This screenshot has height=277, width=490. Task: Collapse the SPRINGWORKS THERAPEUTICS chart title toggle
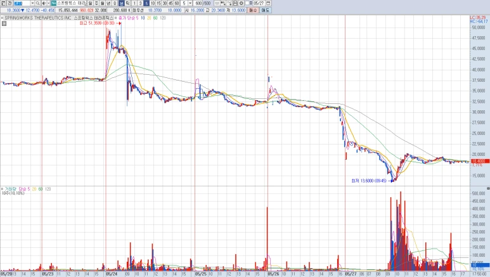click(2, 18)
